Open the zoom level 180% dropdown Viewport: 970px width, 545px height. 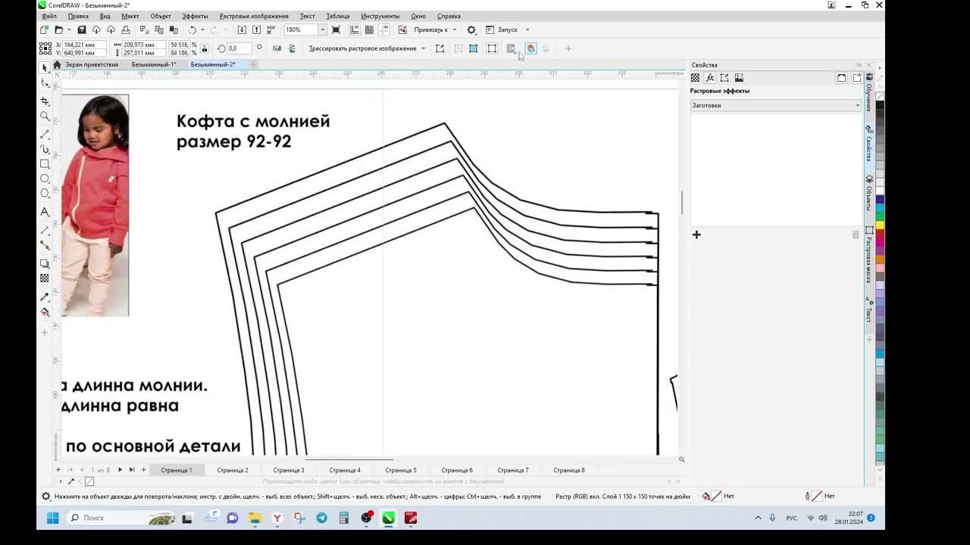(322, 30)
